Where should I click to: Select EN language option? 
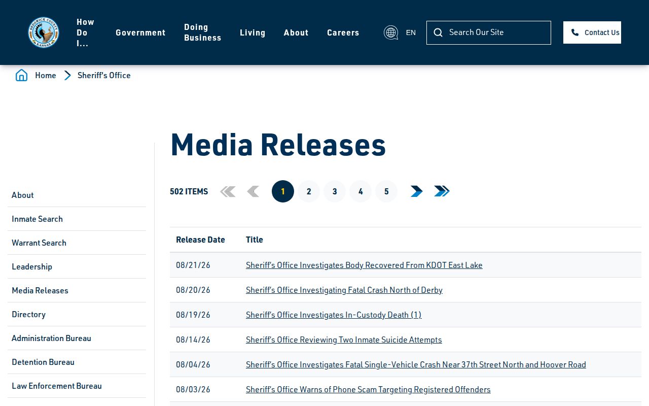pyautogui.click(x=411, y=32)
